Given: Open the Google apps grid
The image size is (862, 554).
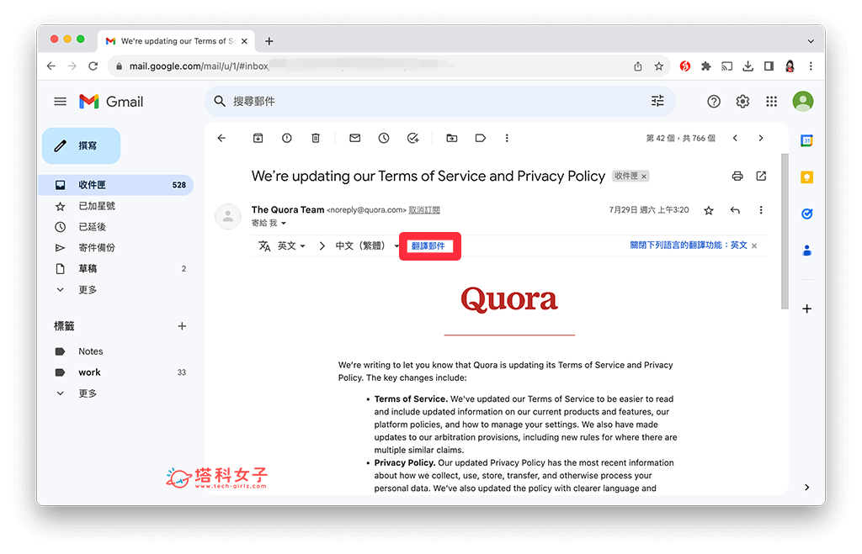Looking at the screenshot, I should tap(771, 102).
